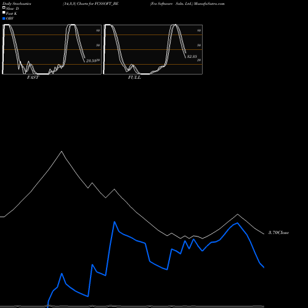Click the '3.70Close' price label
Image resolution: width=308 pixels, height=308 pixels.
click(x=278, y=233)
